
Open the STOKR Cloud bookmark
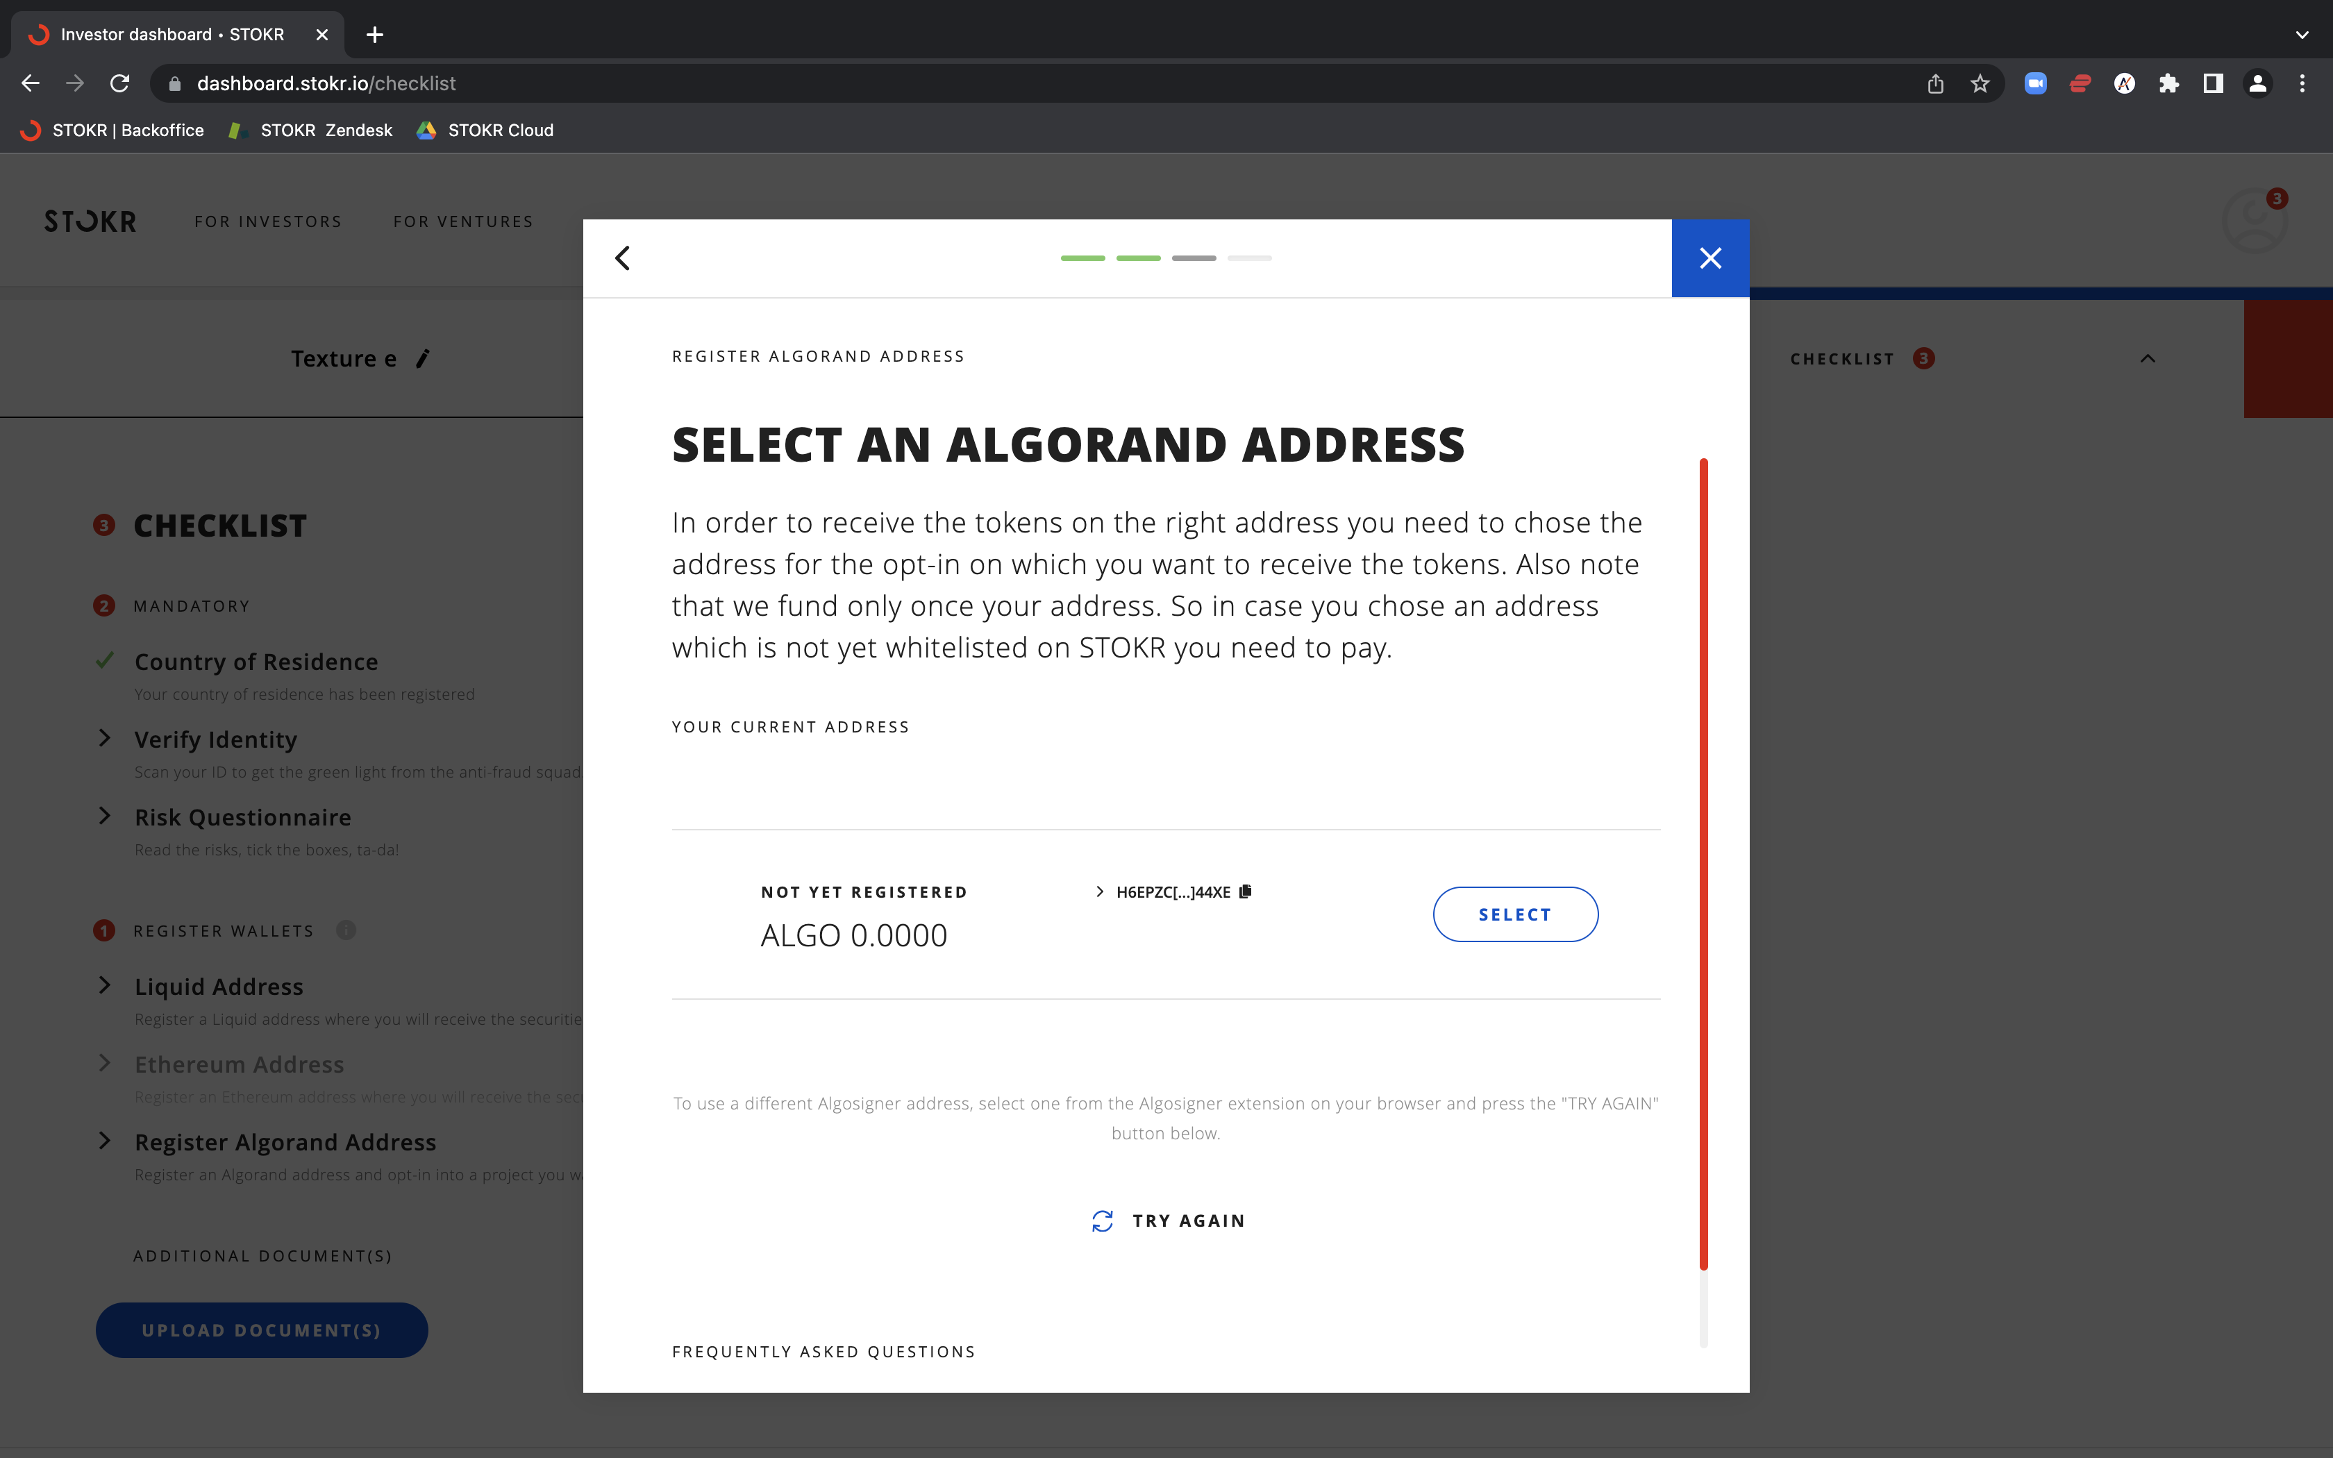pos(485,131)
